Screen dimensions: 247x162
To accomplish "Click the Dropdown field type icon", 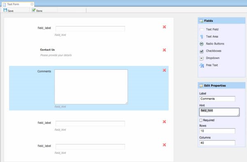I will click(202, 58).
